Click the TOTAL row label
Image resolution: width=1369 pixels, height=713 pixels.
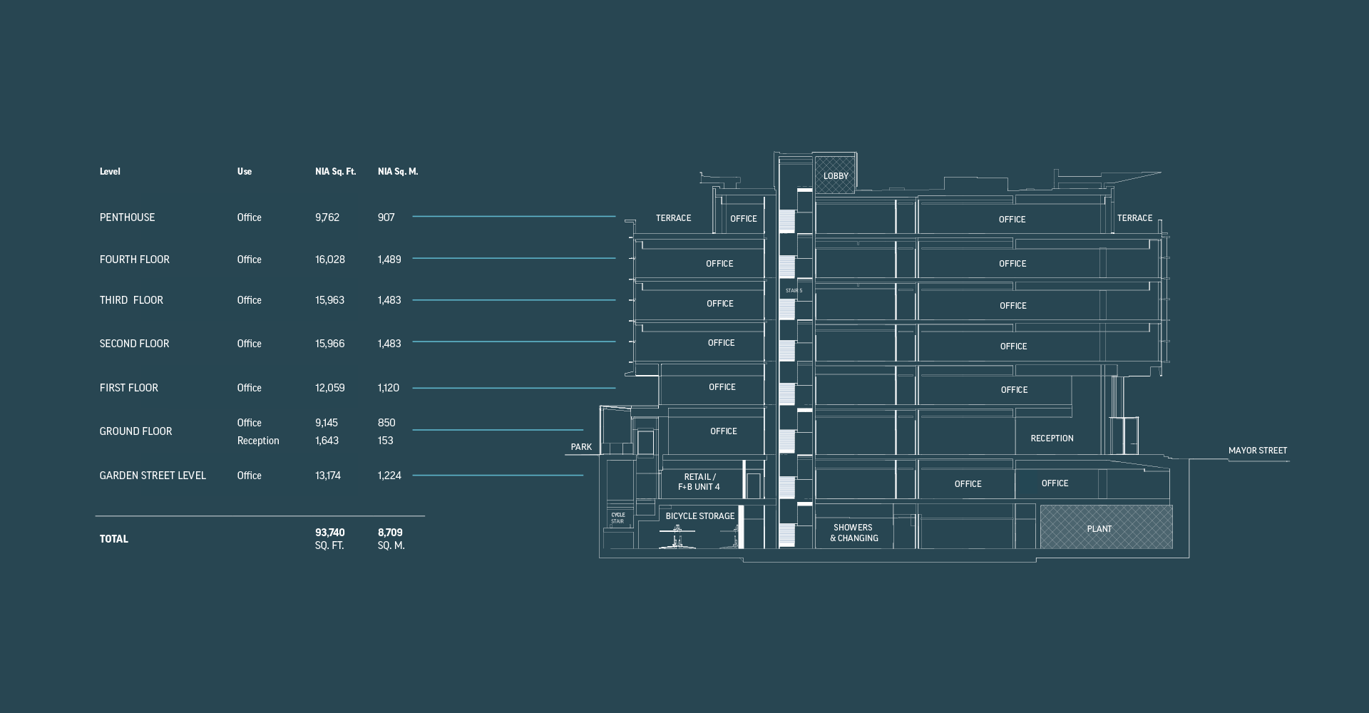[114, 539]
